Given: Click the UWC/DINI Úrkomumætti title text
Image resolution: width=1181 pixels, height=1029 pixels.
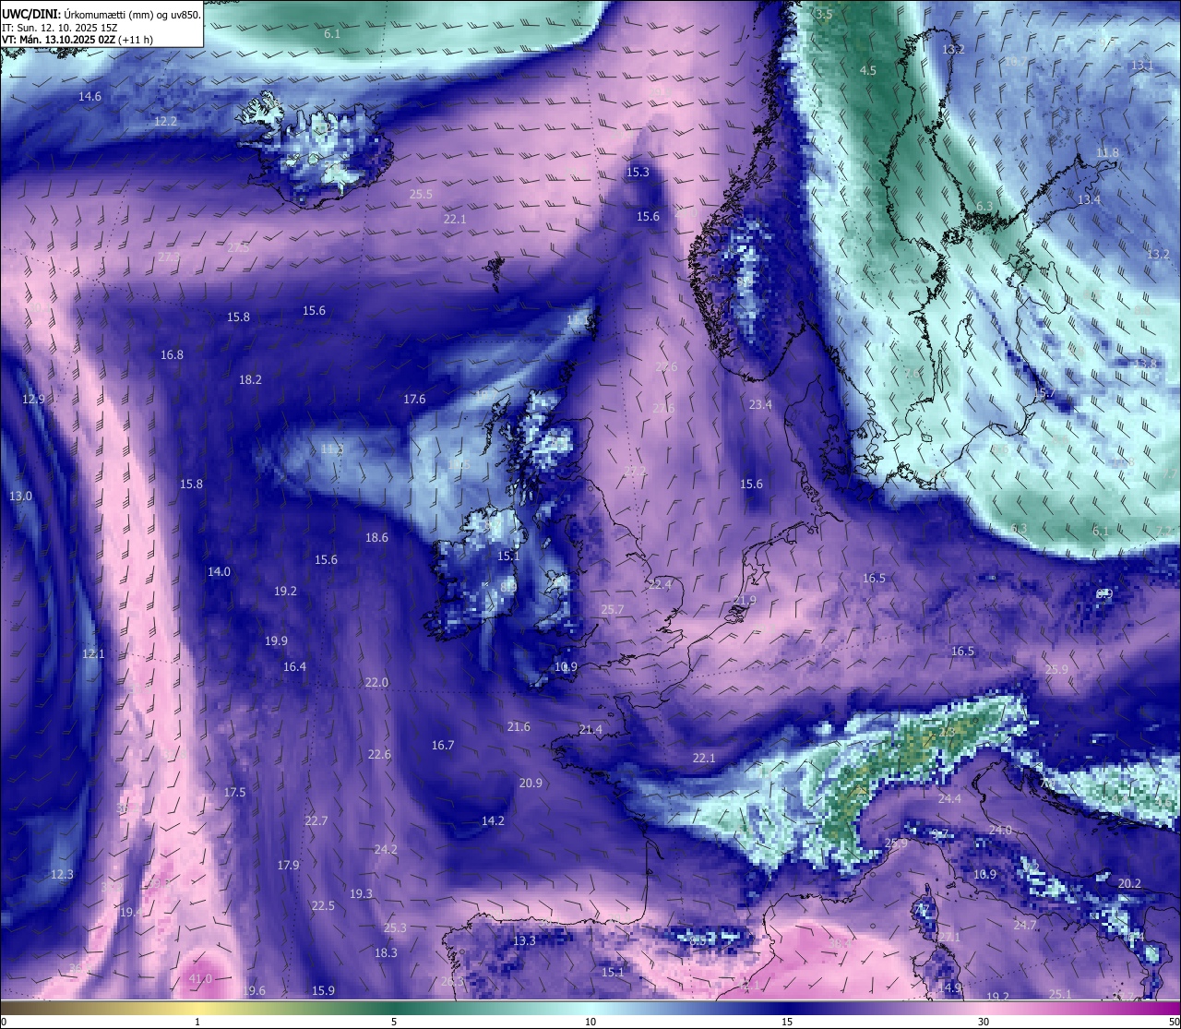Looking at the screenshot, I should (x=101, y=14).
